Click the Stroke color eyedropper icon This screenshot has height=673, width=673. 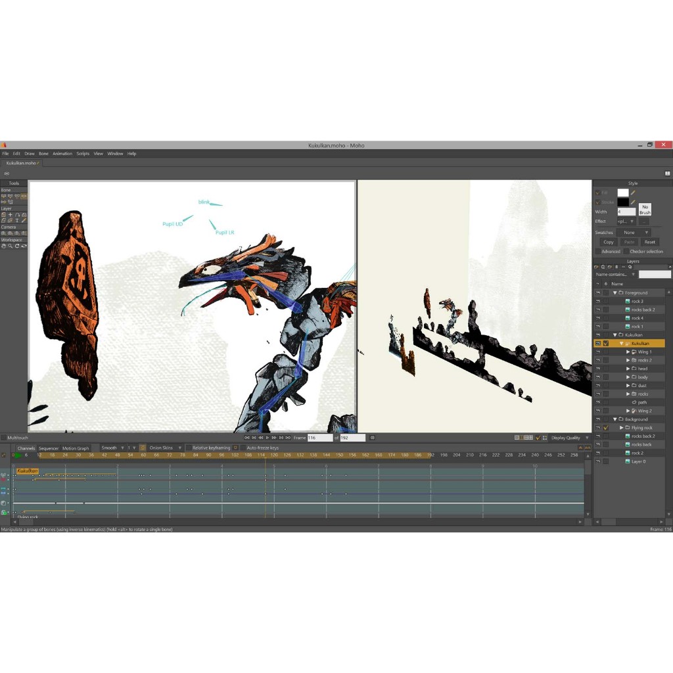[633, 202]
